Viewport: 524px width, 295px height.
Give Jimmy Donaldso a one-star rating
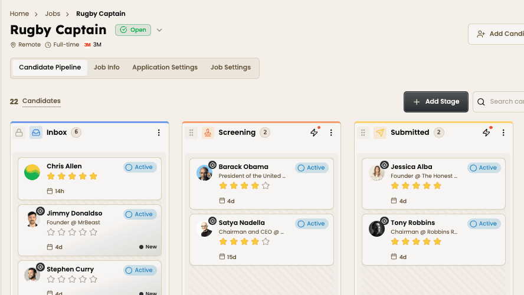[x=51, y=232]
